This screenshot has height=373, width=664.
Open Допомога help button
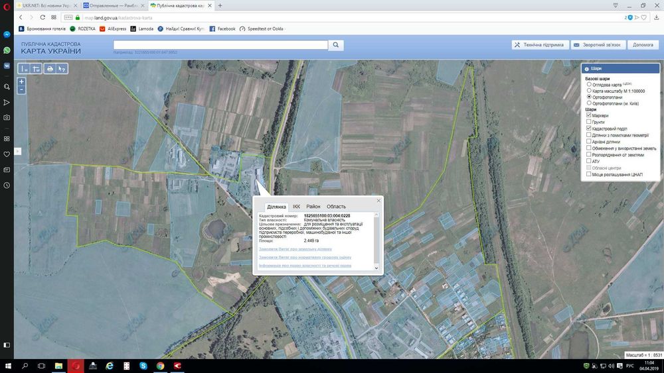coord(643,45)
